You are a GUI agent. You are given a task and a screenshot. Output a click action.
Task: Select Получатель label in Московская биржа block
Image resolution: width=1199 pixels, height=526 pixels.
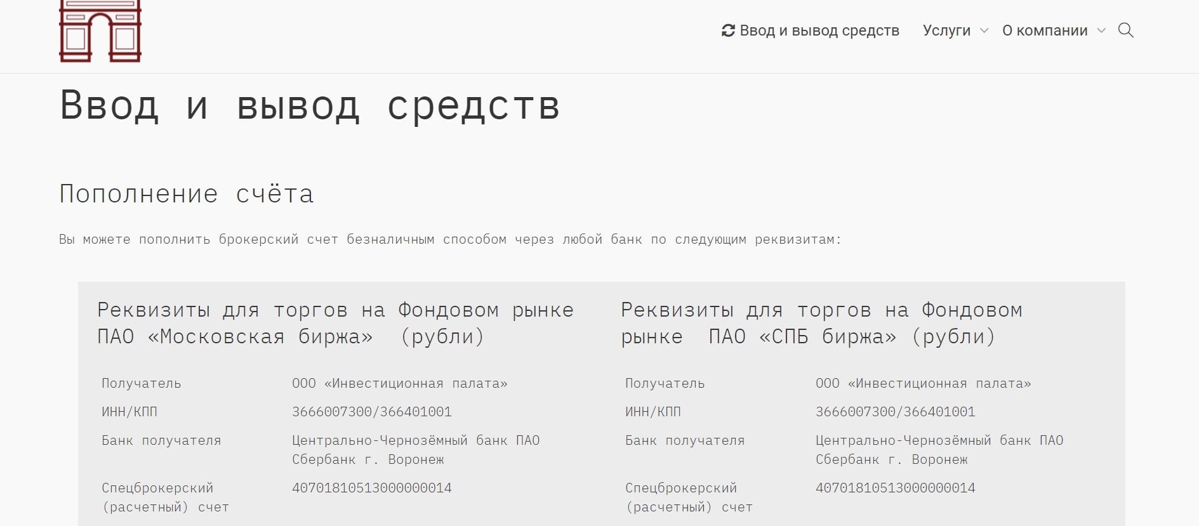point(142,383)
